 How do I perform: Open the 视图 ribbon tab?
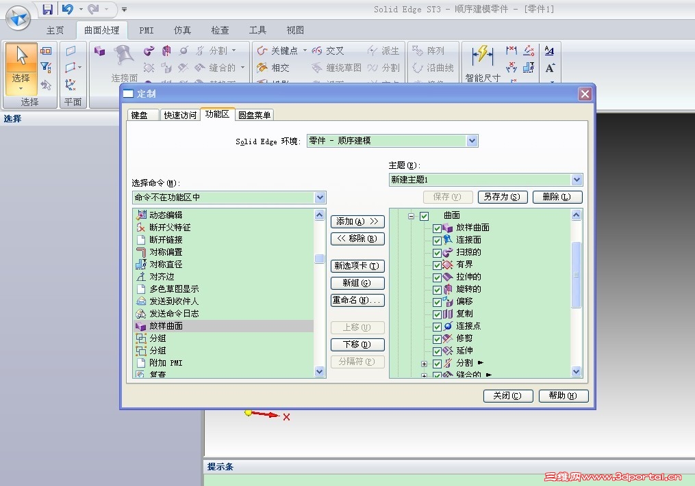coord(295,30)
